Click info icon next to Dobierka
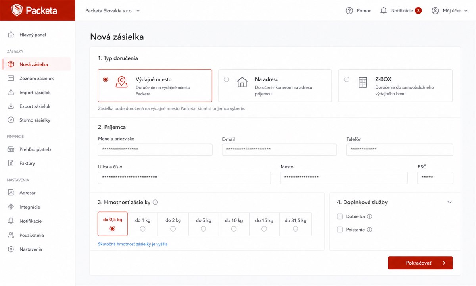The width and height of the screenshot is (476, 286). (370, 216)
